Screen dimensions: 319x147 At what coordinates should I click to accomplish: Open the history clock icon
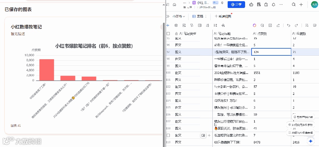coord(262,25)
